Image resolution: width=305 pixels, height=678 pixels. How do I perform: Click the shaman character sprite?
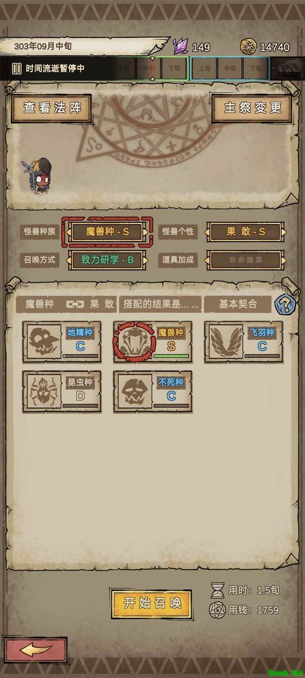point(40,175)
